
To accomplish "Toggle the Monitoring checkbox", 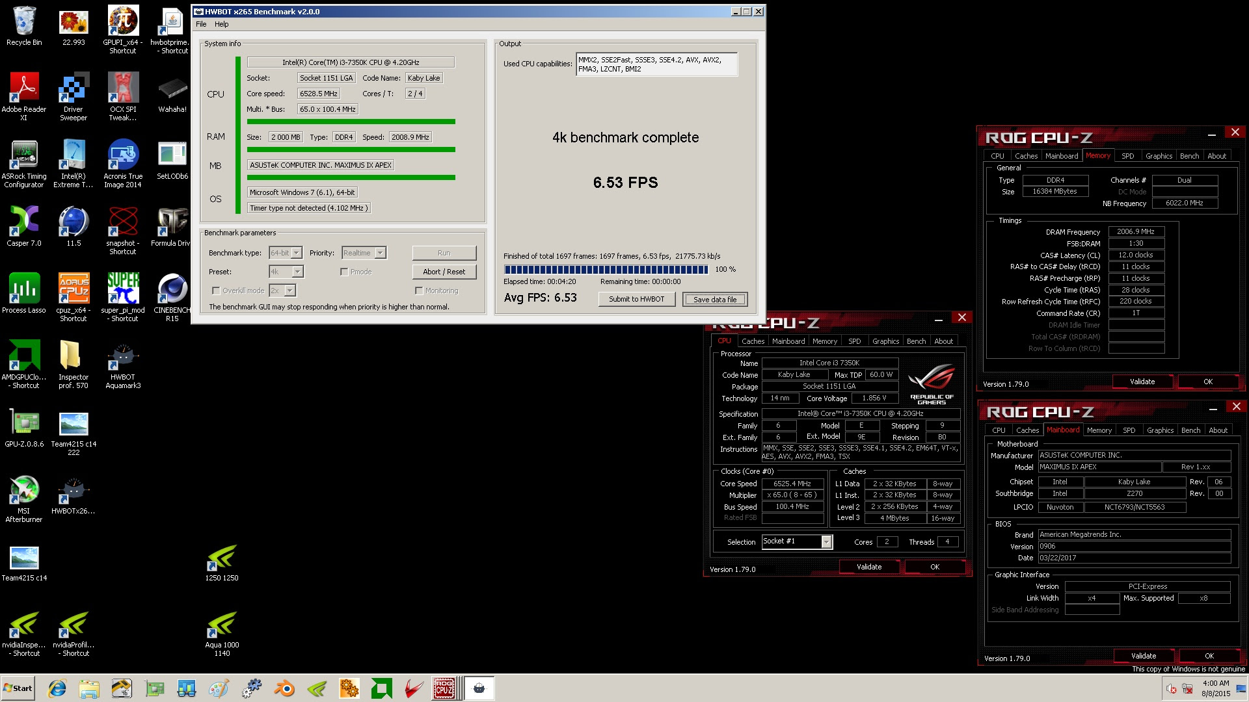I will pos(419,291).
